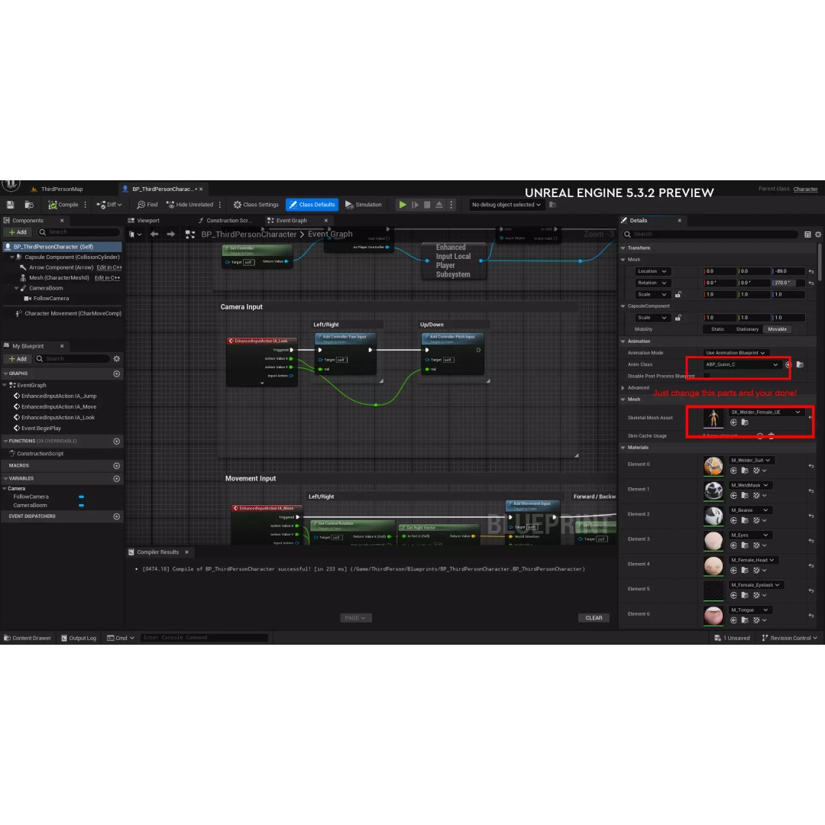Collapse the CameraBoom tree node
Viewport: 825px width, 825px height.
[x=16, y=288]
